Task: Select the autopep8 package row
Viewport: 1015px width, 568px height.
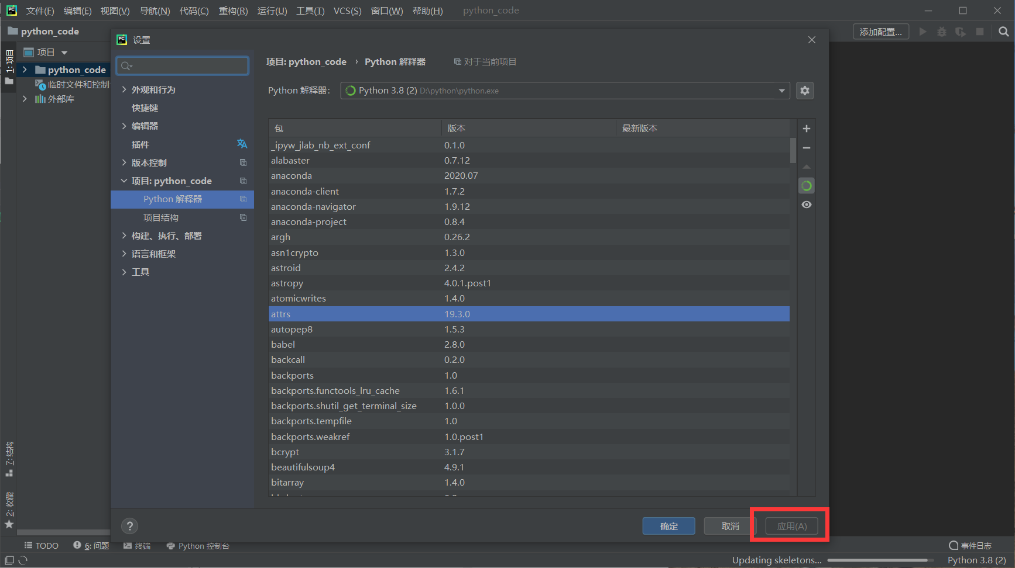Action: 529,329
